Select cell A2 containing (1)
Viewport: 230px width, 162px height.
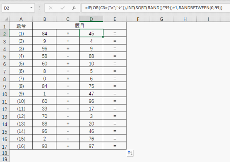(21, 33)
